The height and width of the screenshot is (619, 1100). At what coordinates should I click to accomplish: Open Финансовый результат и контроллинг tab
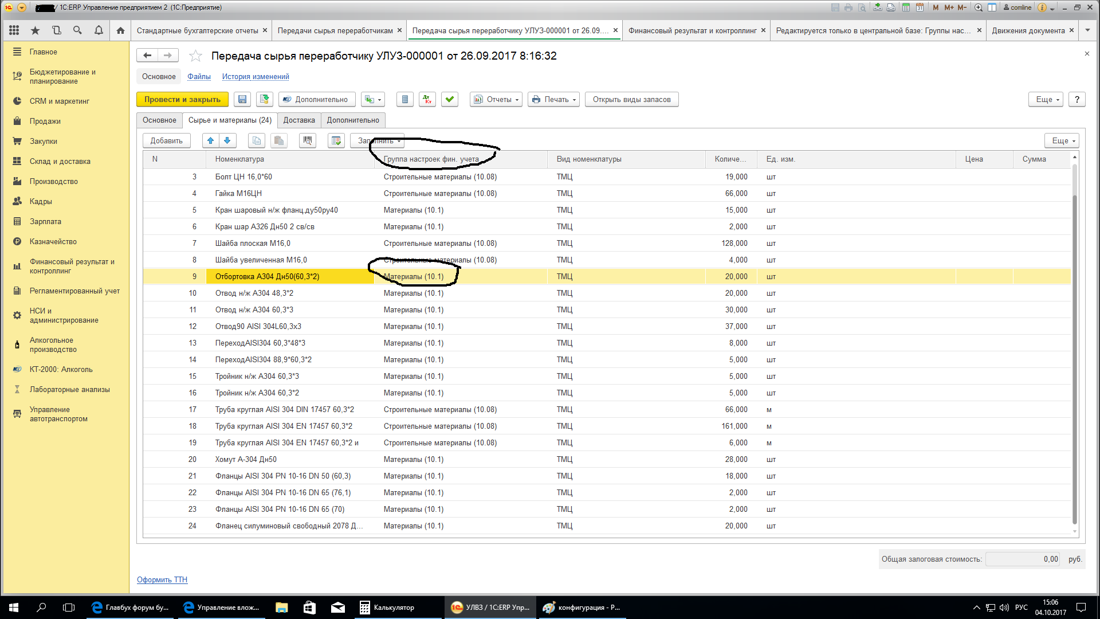[x=692, y=30]
